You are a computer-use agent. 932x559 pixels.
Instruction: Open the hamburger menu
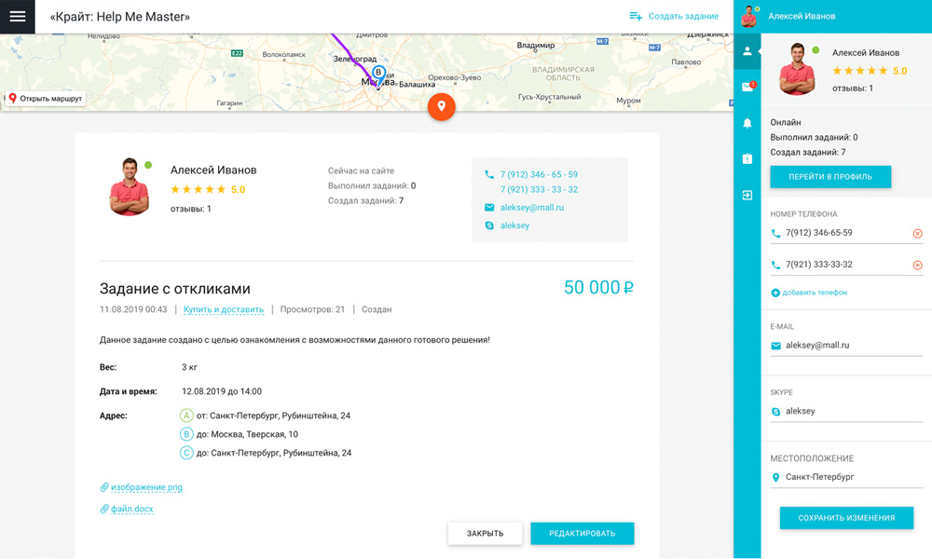point(17,17)
